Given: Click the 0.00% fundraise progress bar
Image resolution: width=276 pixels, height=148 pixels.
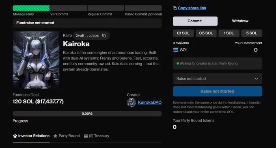Looking at the screenshot, I should tap(87, 114).
